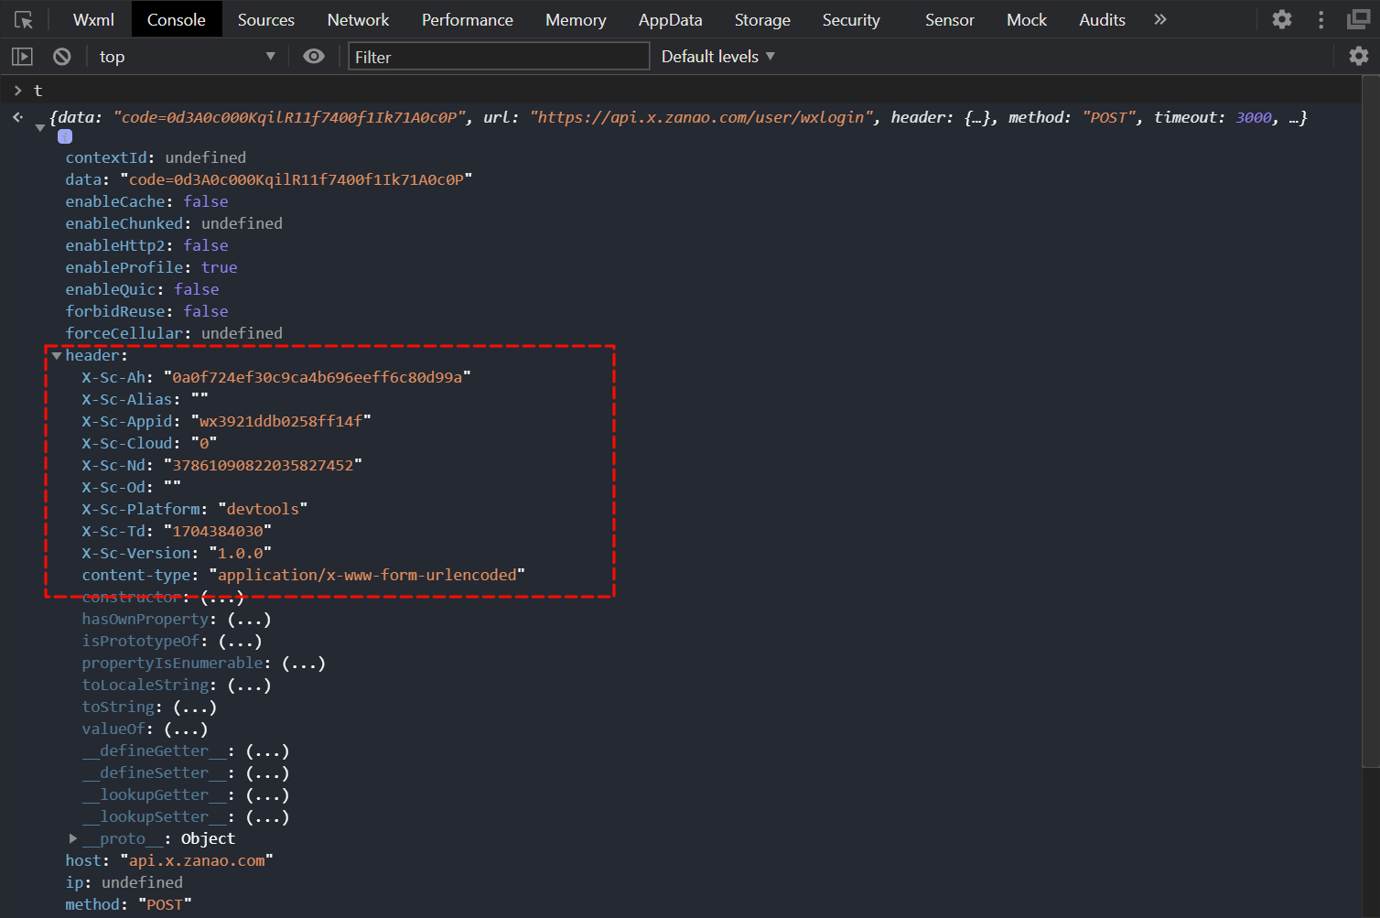Invoke the toLocaleString getter (...)
The height and width of the screenshot is (918, 1380).
click(x=249, y=685)
